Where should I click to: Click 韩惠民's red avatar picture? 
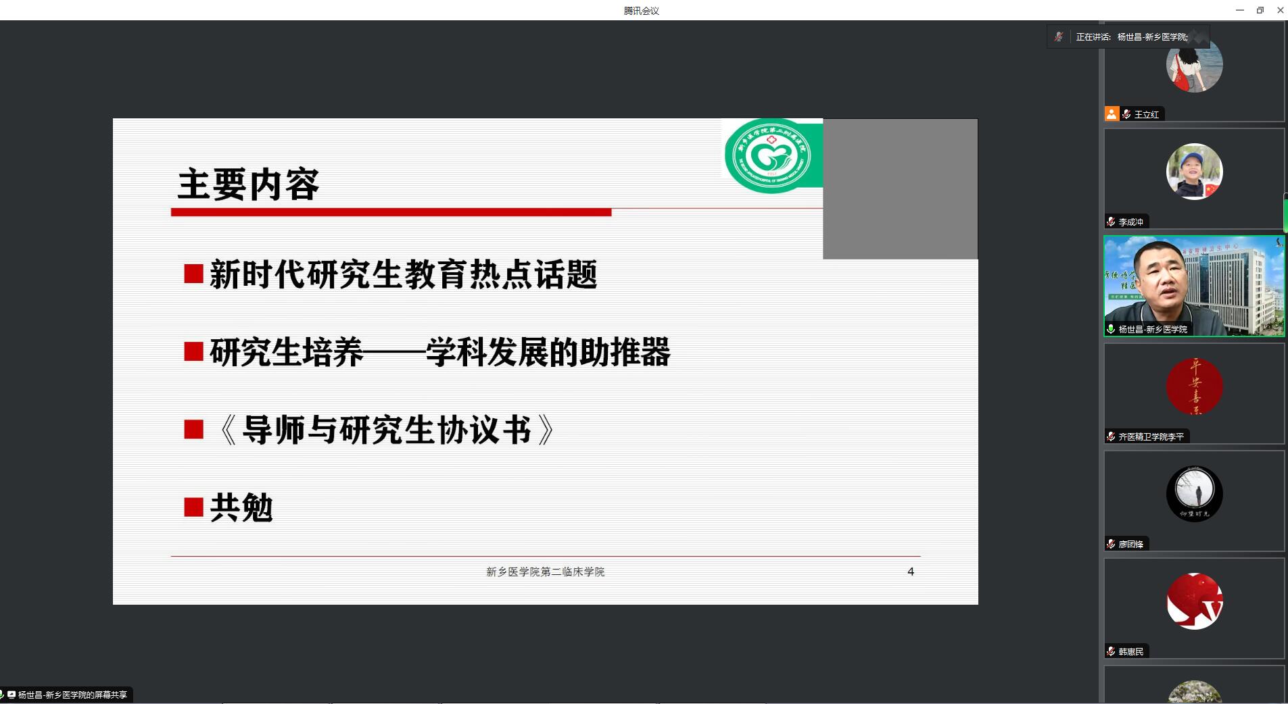(1194, 601)
